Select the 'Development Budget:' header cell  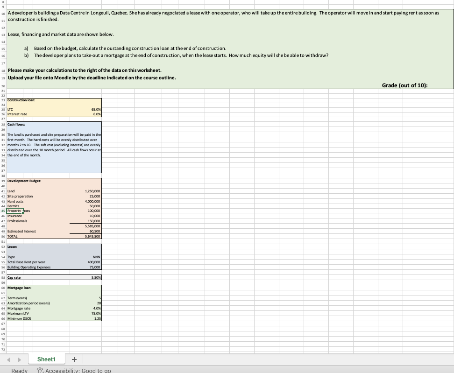pos(24,181)
